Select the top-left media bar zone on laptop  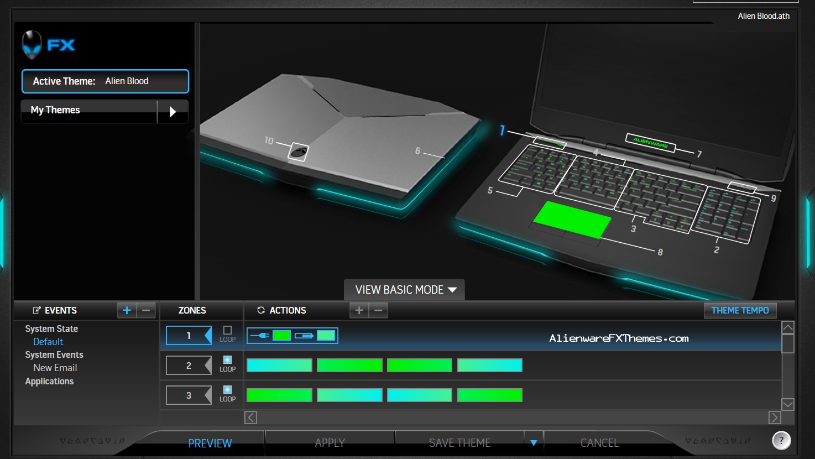550,142
